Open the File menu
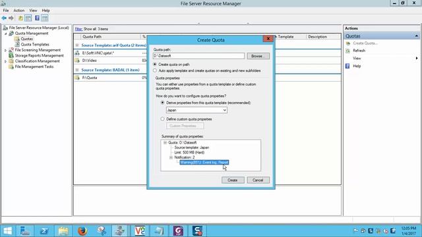The image size is (422, 237). [6, 11]
